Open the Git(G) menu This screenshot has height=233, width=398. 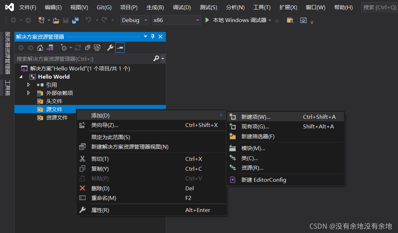[x=104, y=7]
